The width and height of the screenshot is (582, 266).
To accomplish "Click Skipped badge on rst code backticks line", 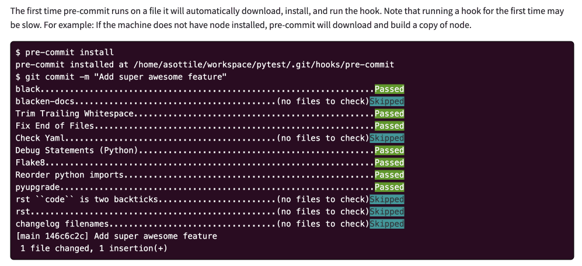I will tap(387, 199).
